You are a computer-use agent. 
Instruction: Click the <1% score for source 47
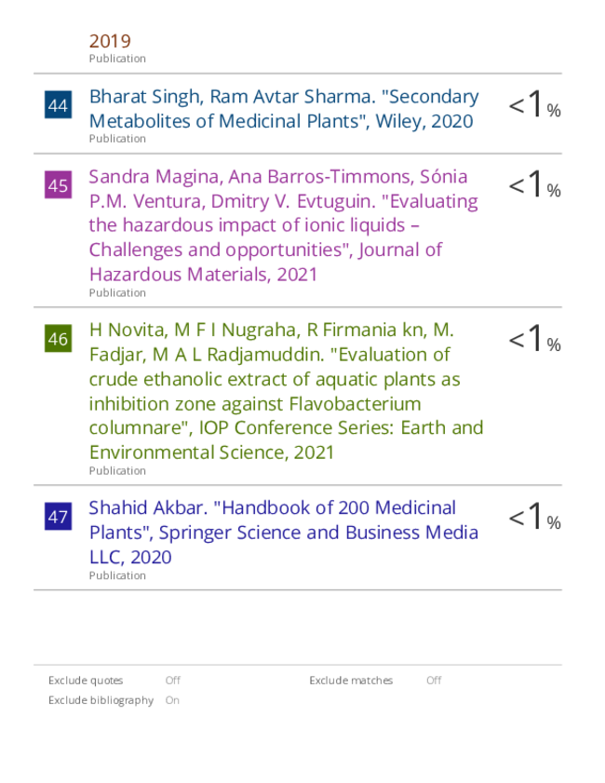[x=534, y=516]
